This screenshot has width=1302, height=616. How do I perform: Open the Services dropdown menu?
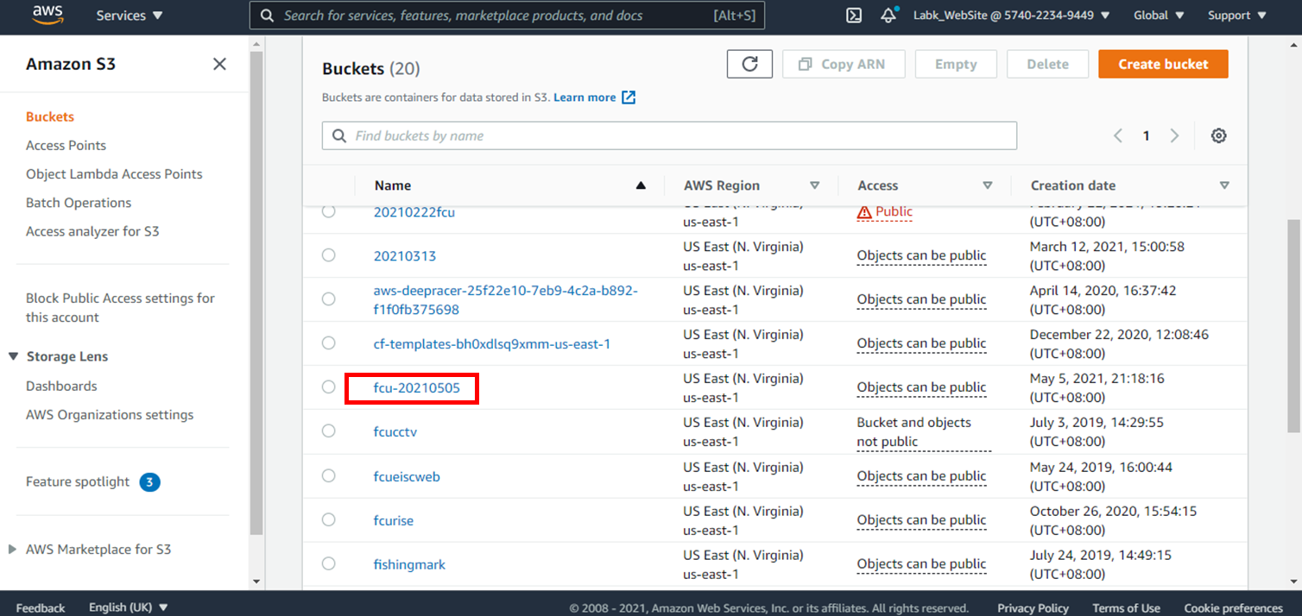coord(130,16)
